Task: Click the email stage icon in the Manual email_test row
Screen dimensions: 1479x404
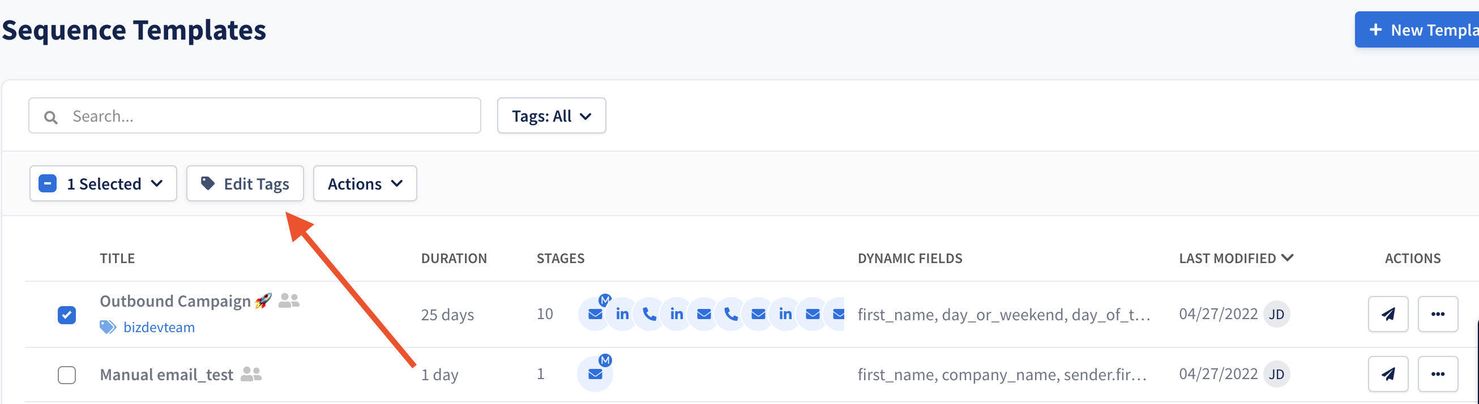Action: point(595,373)
